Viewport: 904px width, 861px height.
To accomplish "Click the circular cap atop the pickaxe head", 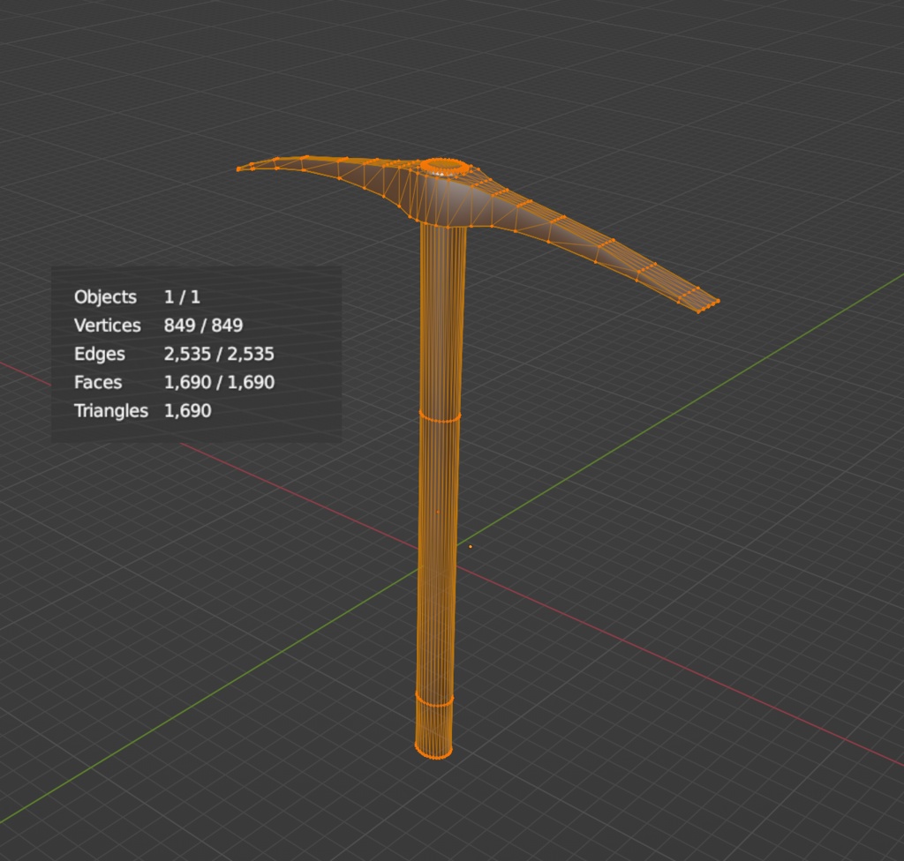I will 444,164.
